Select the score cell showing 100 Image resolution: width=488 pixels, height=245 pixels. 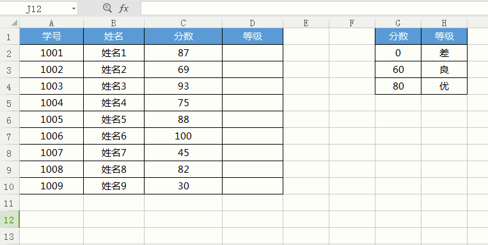pyautogui.click(x=184, y=136)
